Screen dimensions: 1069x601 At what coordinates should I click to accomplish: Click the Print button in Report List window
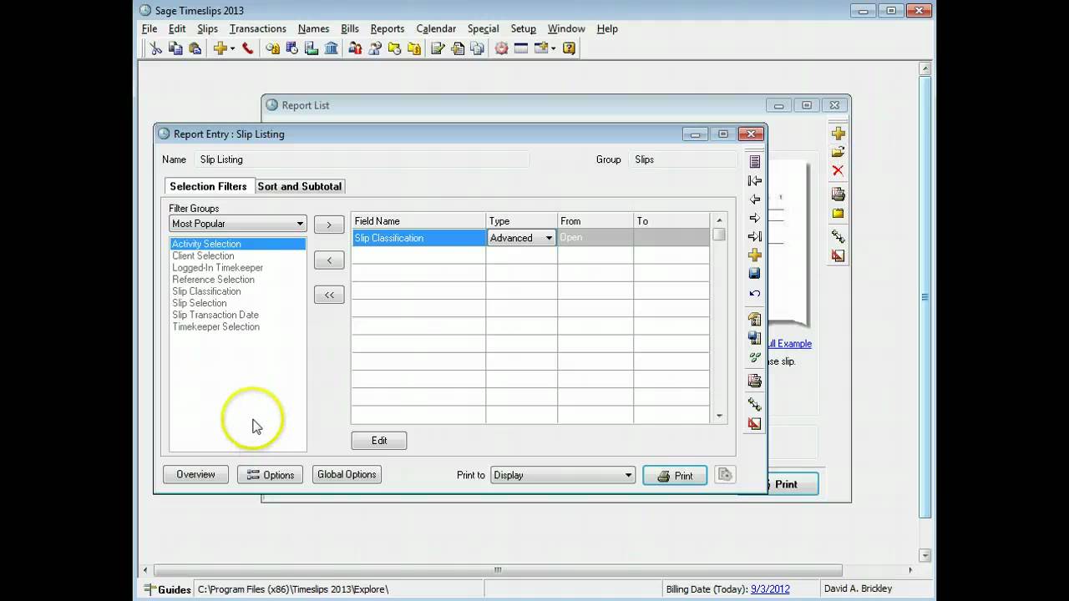(792, 484)
